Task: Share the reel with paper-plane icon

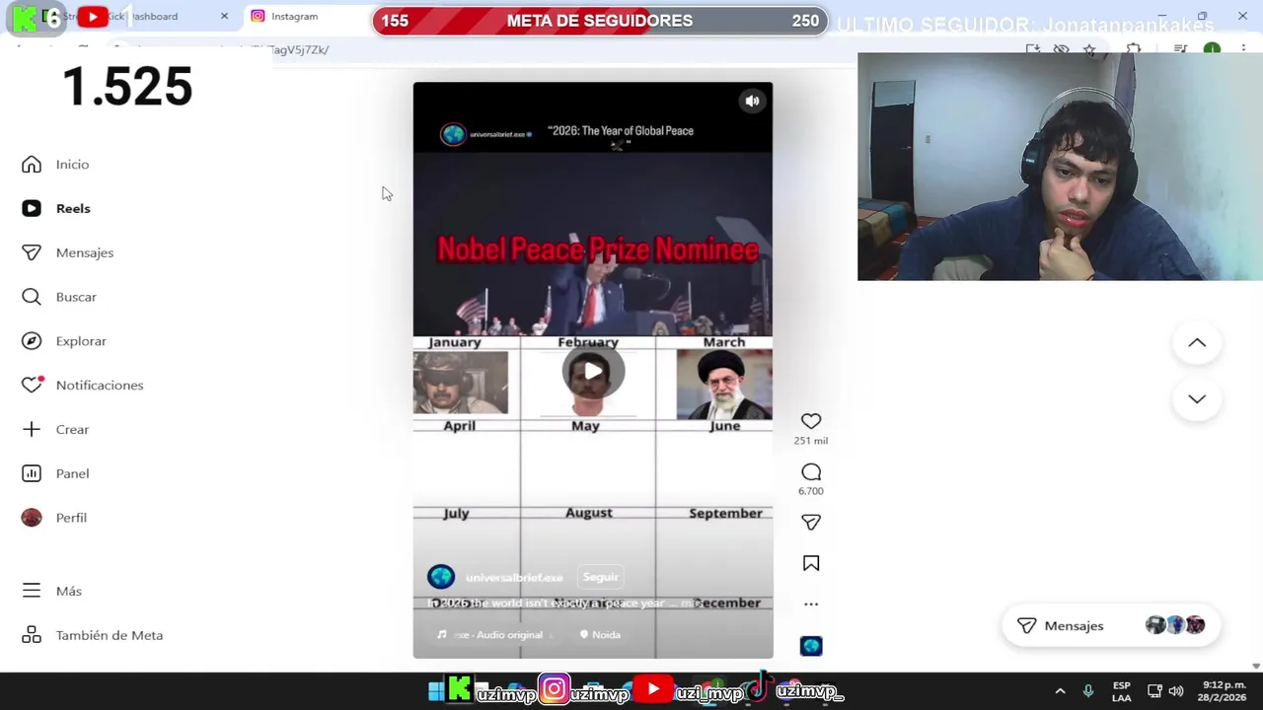Action: point(811,523)
